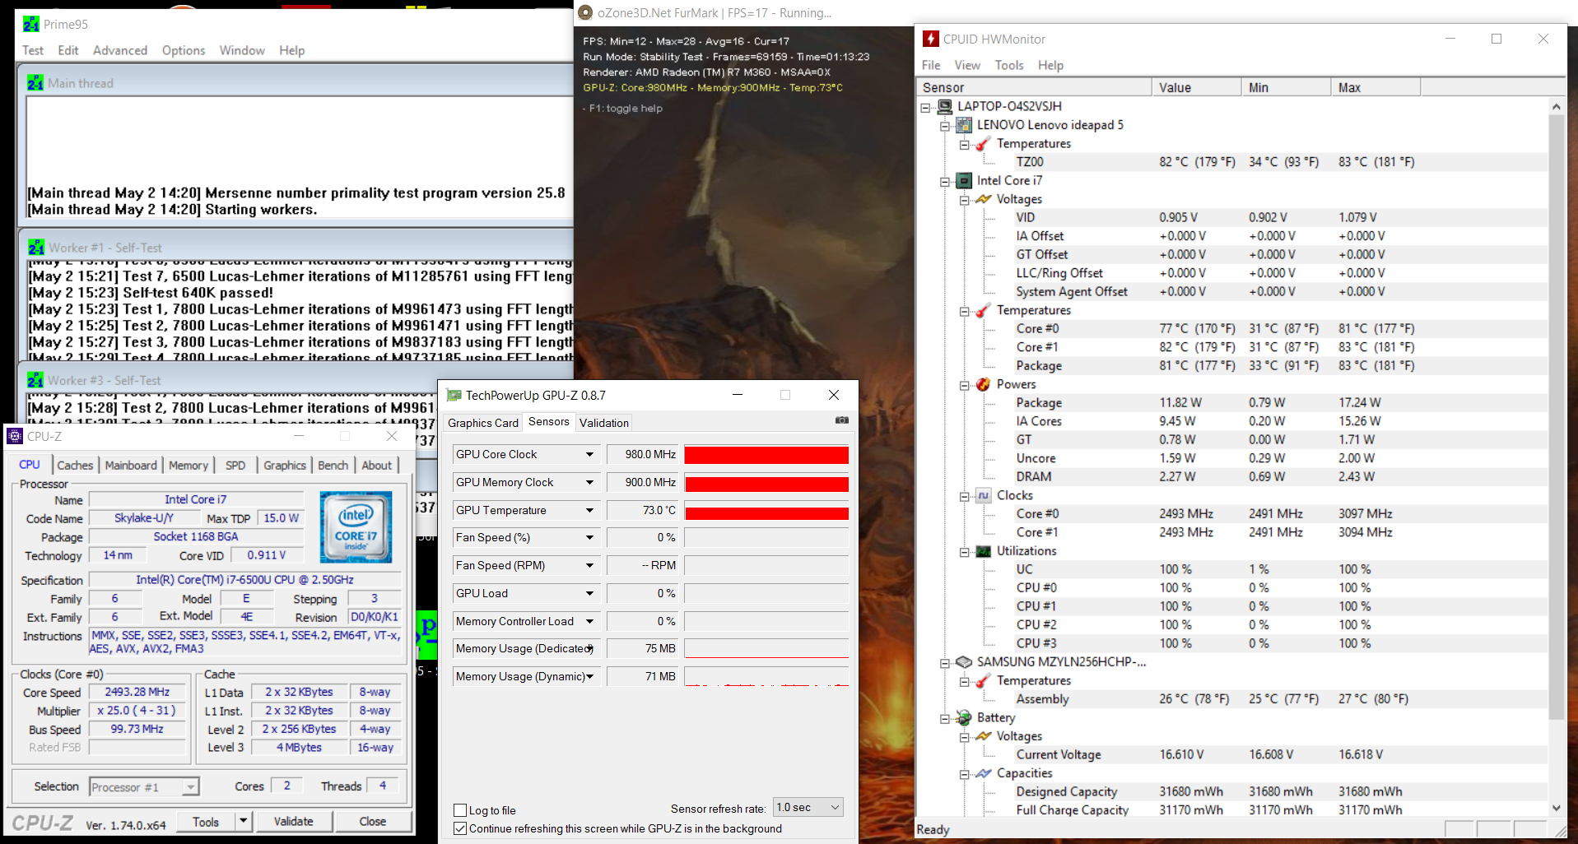Click the FurMark window title icon
The image size is (1578, 844).
point(585,12)
